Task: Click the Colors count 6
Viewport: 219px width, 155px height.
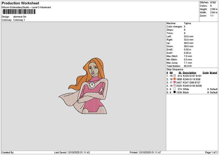Action: 211,6
